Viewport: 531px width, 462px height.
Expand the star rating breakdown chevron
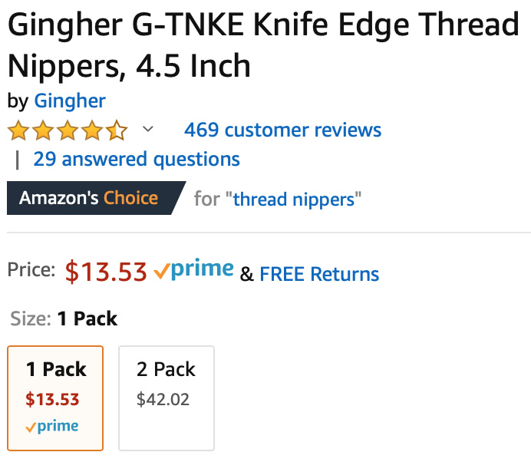pyautogui.click(x=147, y=129)
